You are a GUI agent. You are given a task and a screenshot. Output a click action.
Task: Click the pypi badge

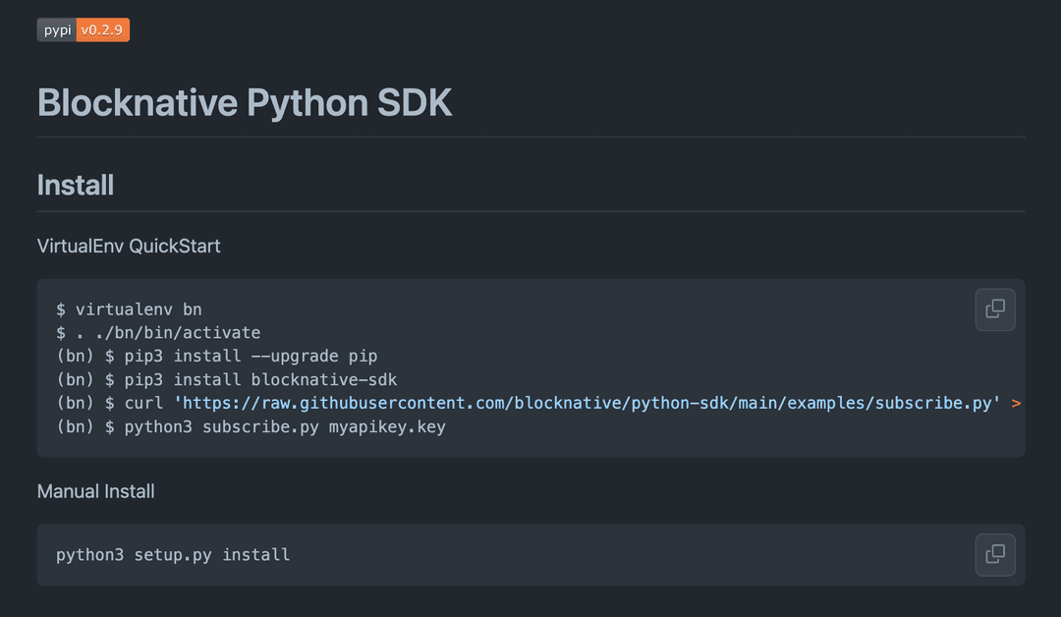pyautogui.click(x=56, y=29)
